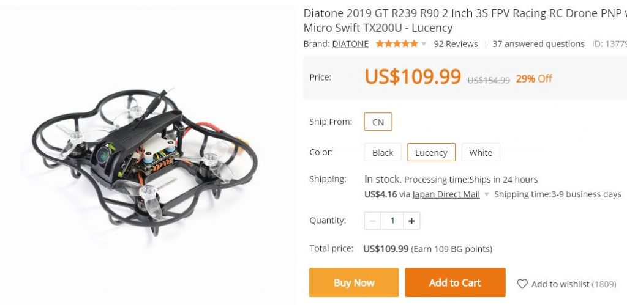The height and width of the screenshot is (305, 627).
Task: Select the White color option
Action: [481, 153]
